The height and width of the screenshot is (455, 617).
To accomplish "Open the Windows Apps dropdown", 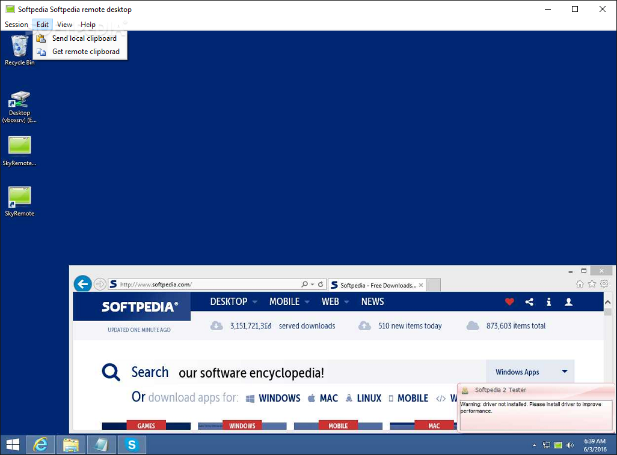I will click(x=530, y=372).
